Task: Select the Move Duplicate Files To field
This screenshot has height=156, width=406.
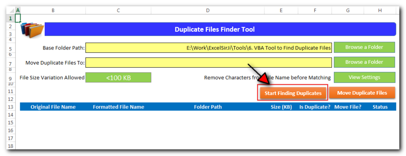Action: coord(209,62)
